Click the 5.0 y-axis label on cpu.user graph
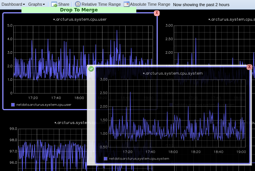The image size is (255, 171). point(10,26)
